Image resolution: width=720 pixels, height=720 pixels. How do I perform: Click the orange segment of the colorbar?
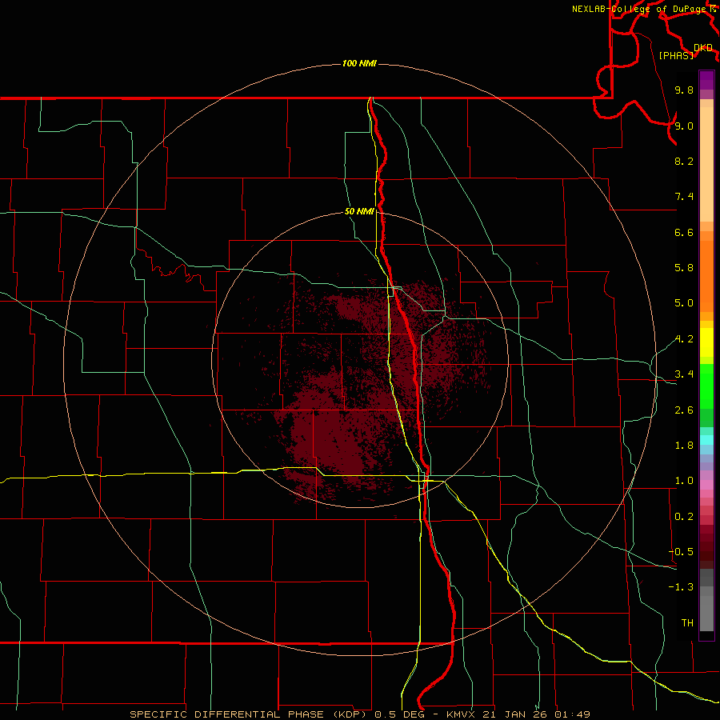tap(706, 277)
